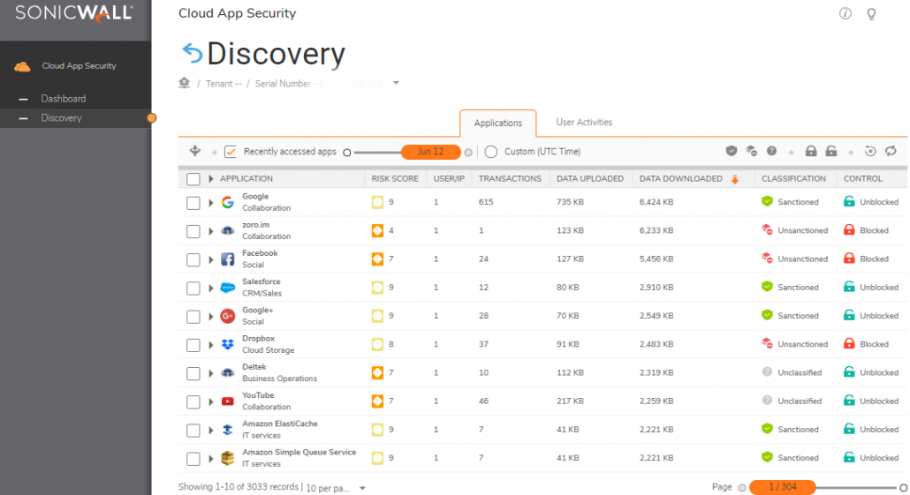Tick the select-all checkbox in table header
910x495 pixels.
point(193,179)
